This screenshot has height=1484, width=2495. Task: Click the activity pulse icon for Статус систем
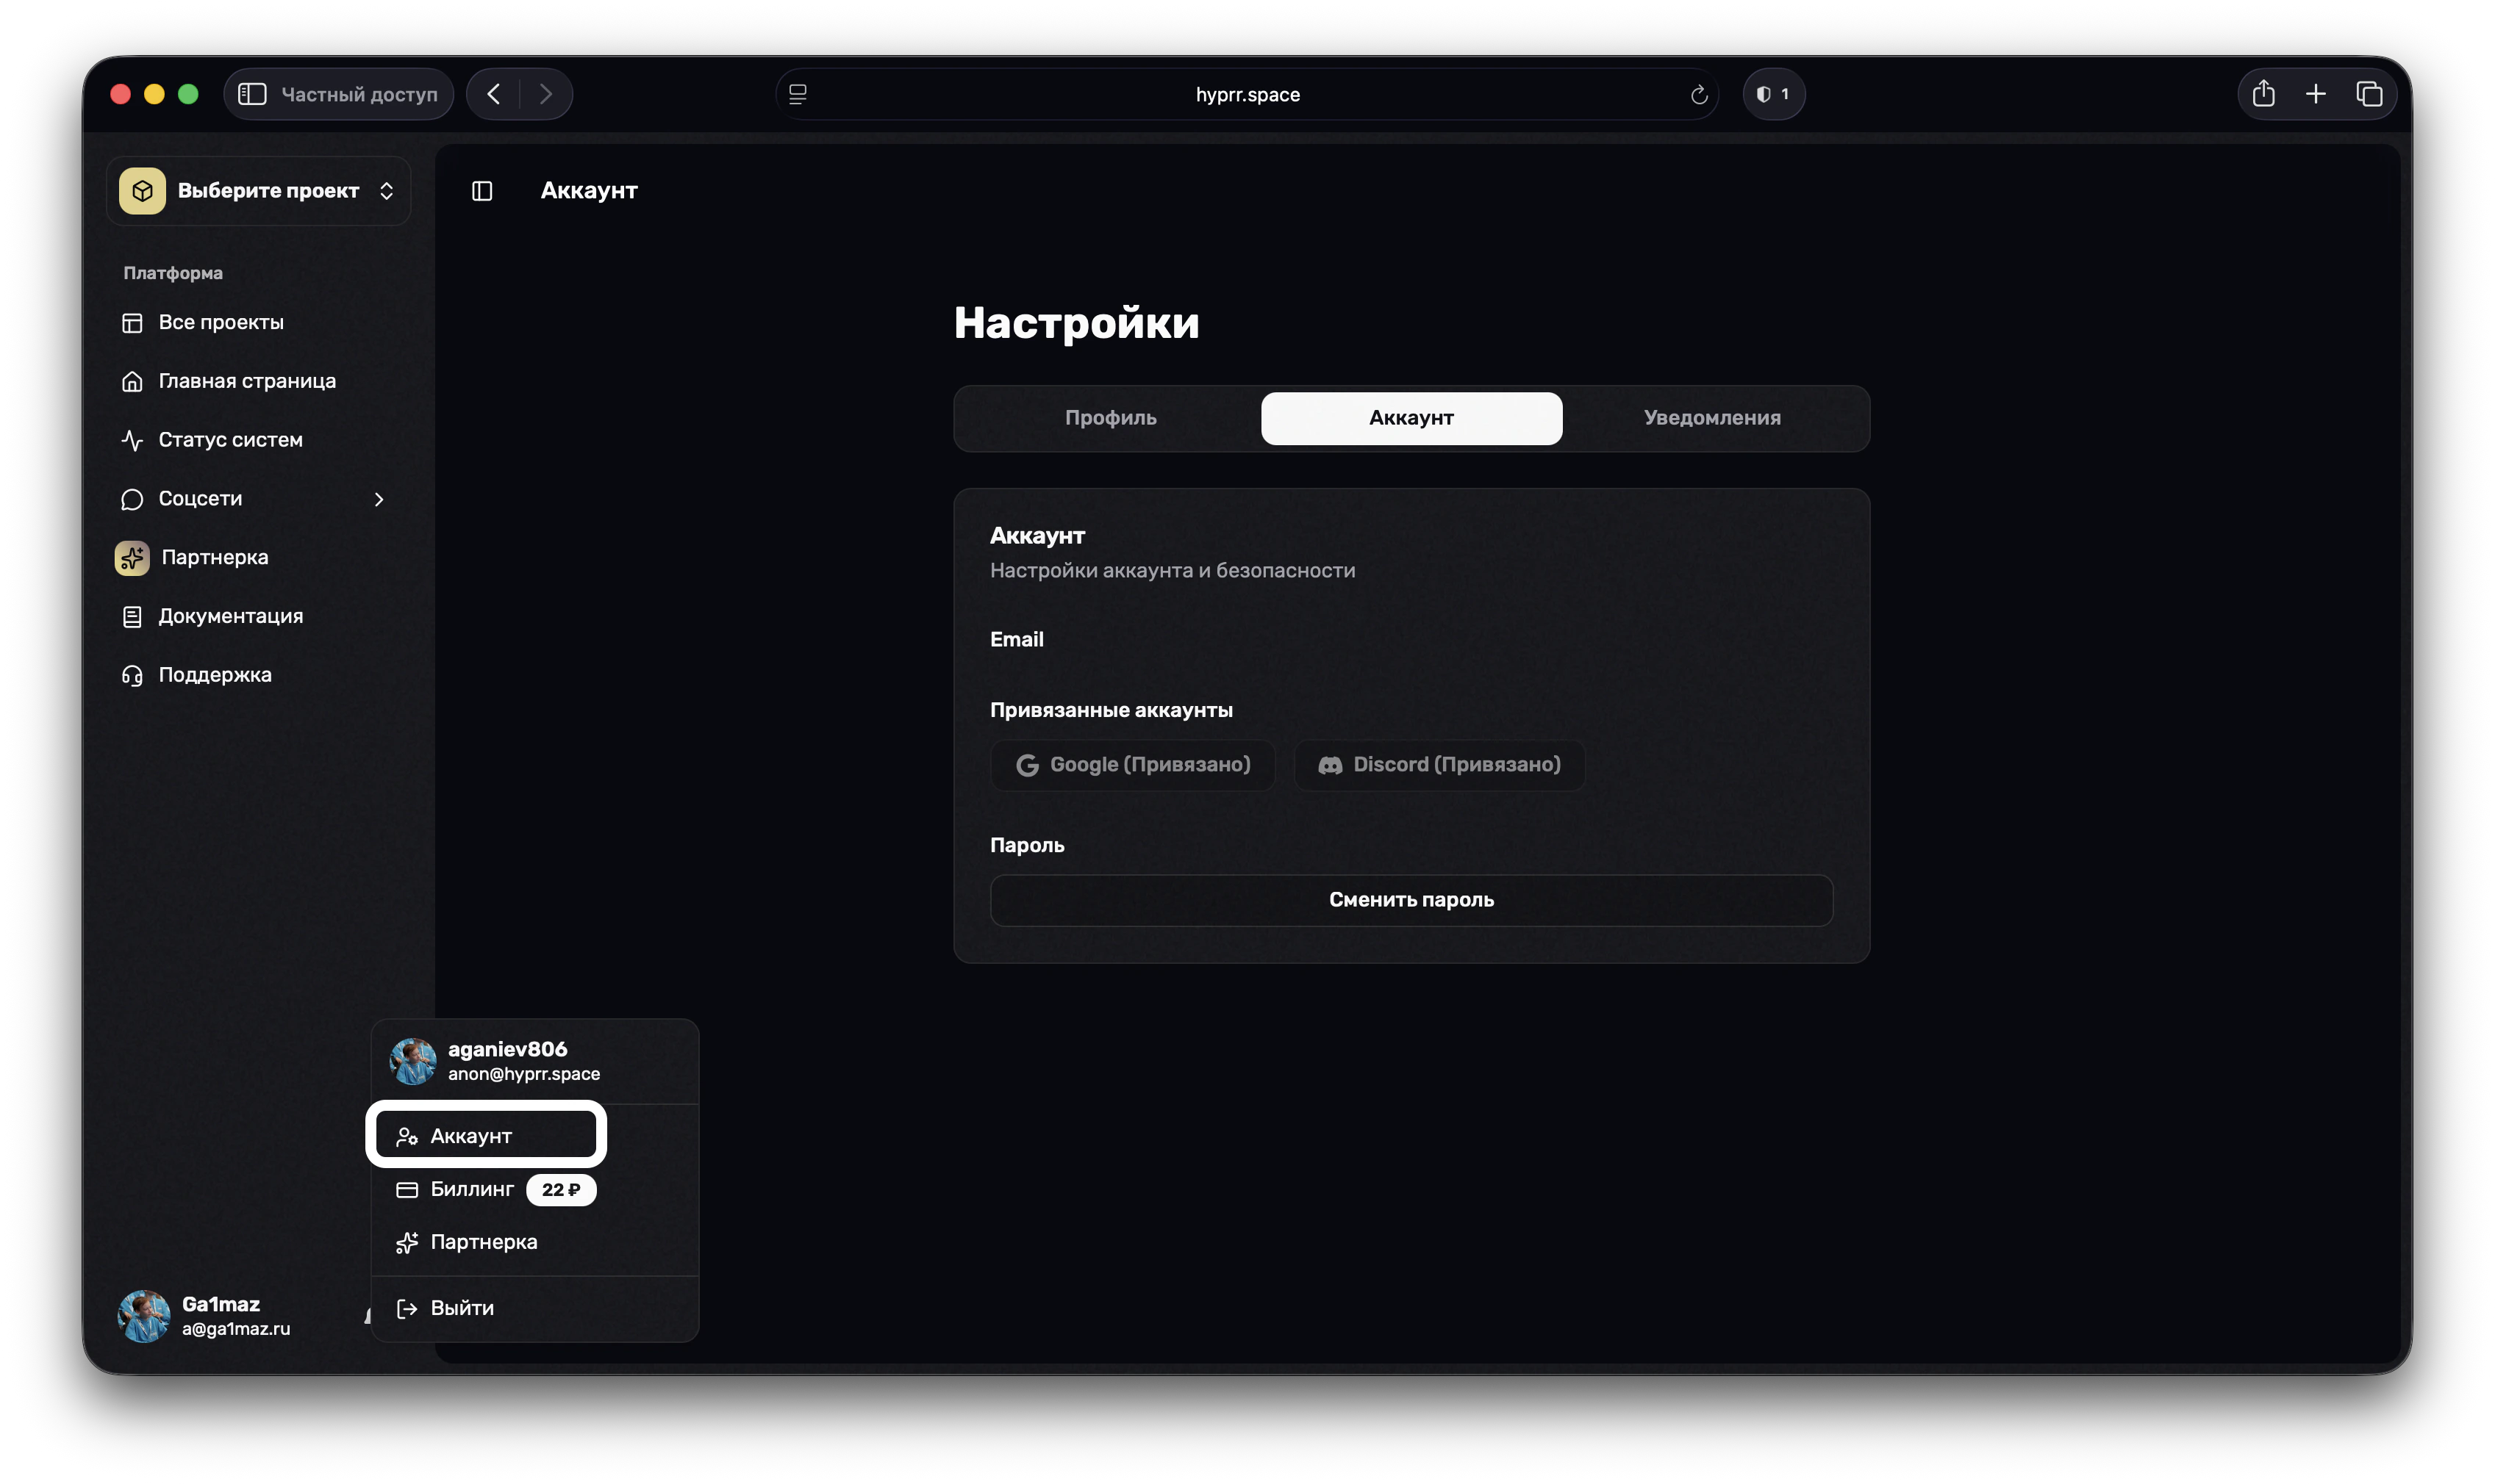tap(132, 440)
